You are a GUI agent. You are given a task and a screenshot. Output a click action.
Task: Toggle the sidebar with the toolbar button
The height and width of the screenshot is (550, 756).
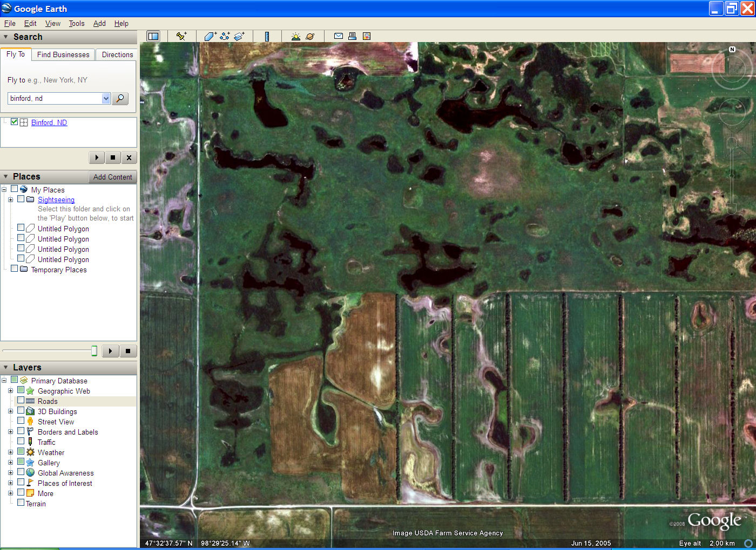(x=153, y=36)
